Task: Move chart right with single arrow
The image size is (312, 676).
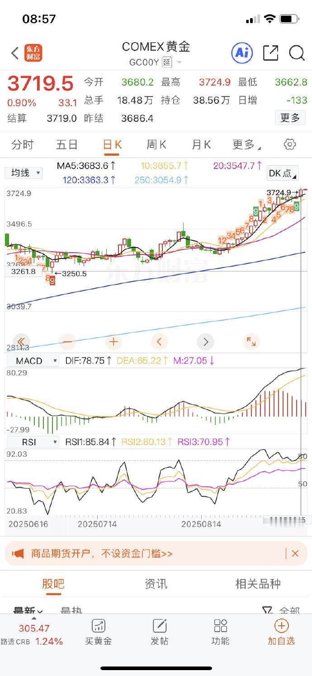Action: click(205, 341)
